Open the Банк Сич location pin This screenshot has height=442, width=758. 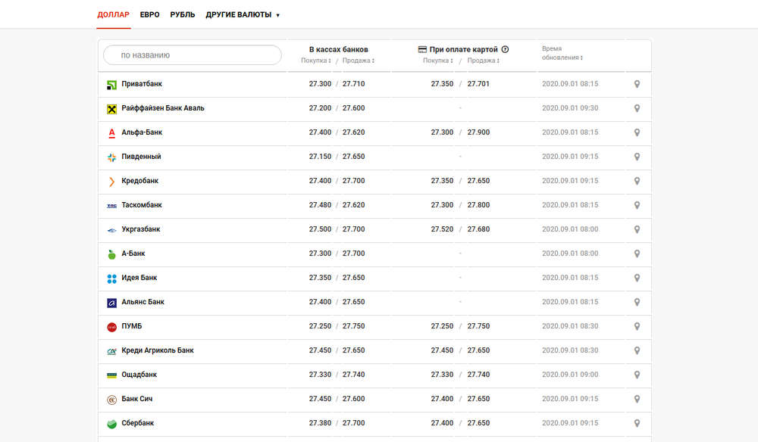point(637,399)
